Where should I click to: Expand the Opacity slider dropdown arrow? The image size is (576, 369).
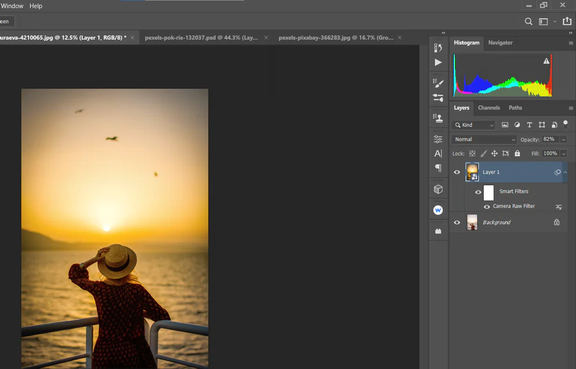563,139
